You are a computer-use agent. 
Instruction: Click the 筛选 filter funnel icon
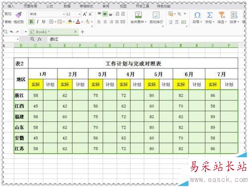222,15
